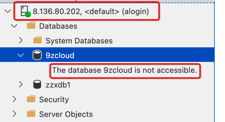Select the 9zcloud database name

coord(60,56)
